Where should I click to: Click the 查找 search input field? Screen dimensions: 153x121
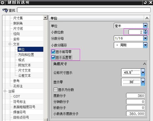tap(84, 10)
